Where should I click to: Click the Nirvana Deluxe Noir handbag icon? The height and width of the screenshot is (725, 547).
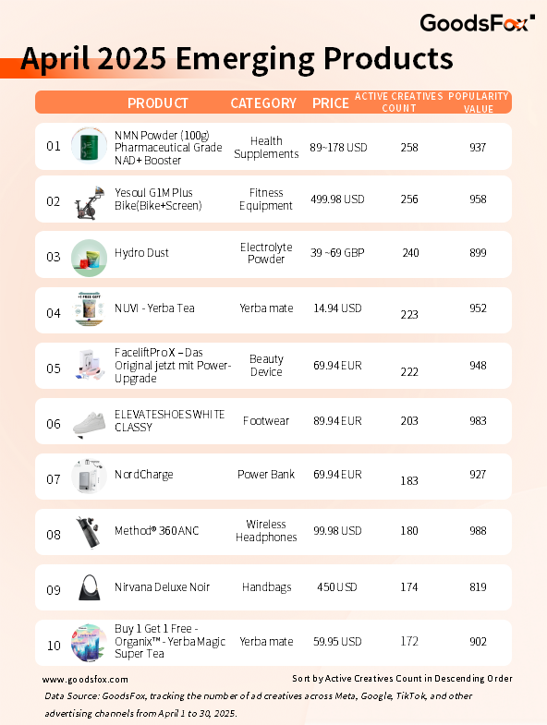90,587
